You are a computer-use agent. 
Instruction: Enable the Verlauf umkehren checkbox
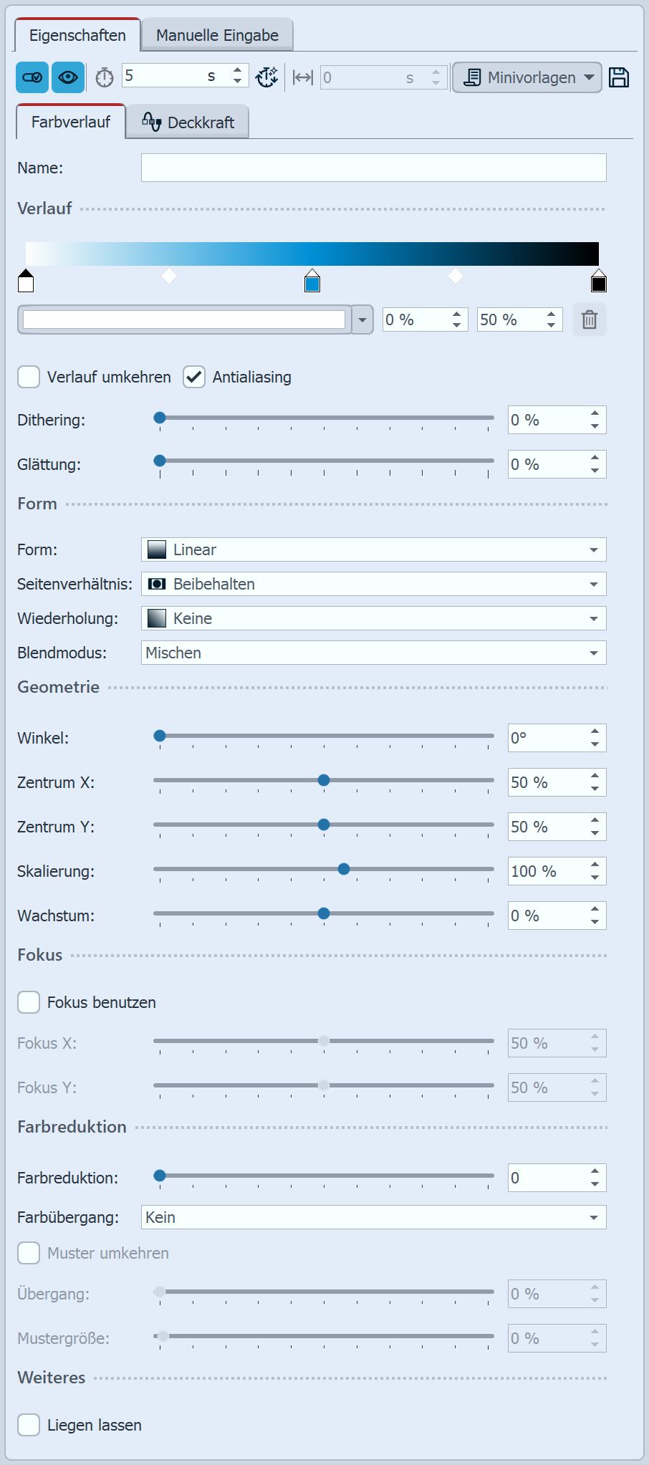point(29,377)
